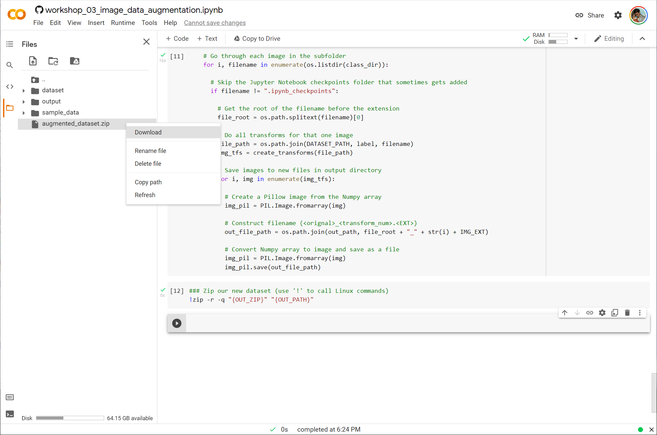Click the refresh folder icon
The width and height of the screenshot is (657, 435).
click(53, 61)
